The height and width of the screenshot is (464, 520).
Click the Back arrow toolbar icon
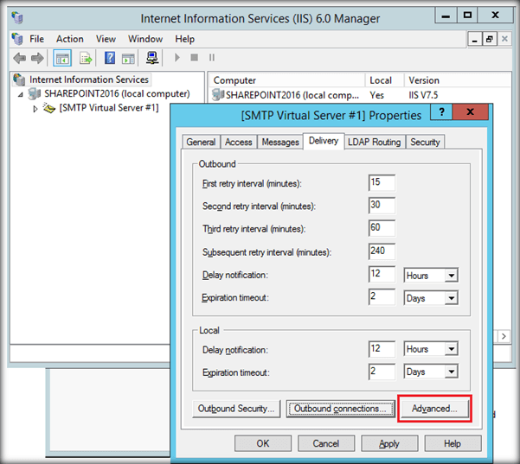coord(19,58)
